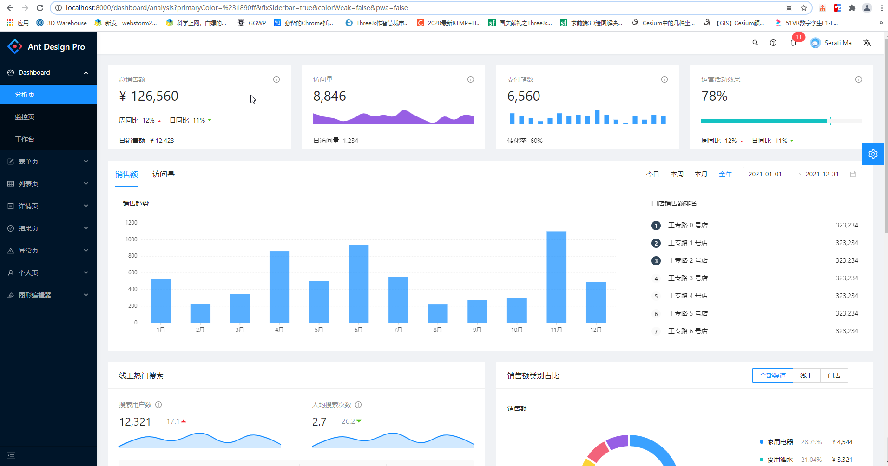The width and height of the screenshot is (888, 466).
Task: Select 全部渠道 channel option
Action: (x=773, y=375)
